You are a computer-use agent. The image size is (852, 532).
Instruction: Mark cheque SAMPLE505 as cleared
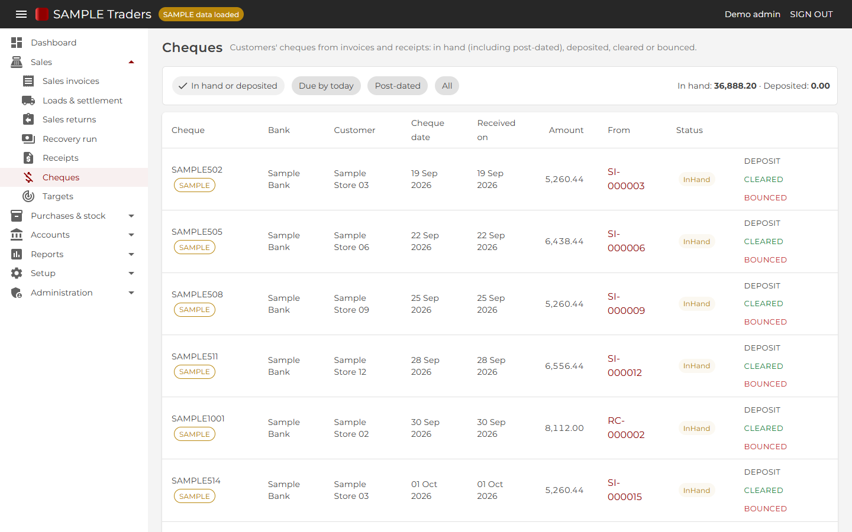[x=763, y=241]
